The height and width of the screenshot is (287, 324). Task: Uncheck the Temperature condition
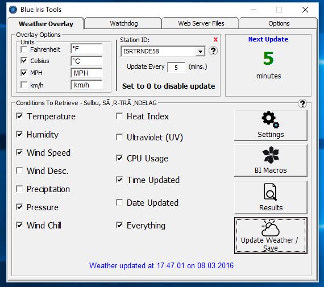(19, 116)
